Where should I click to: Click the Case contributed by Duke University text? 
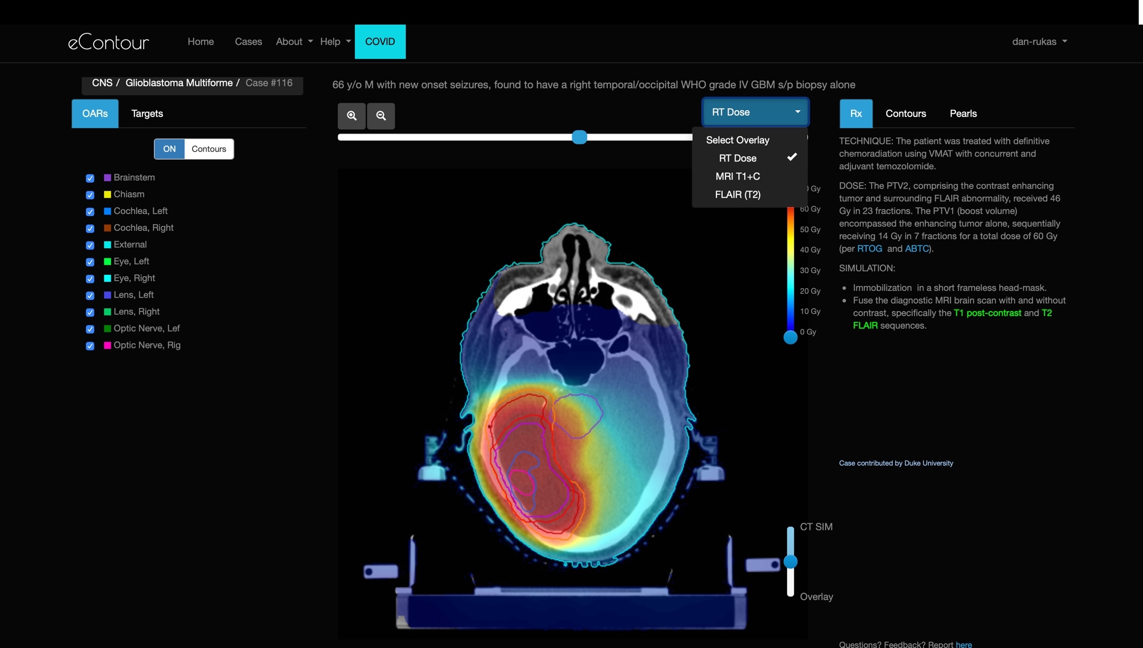pyautogui.click(x=896, y=463)
